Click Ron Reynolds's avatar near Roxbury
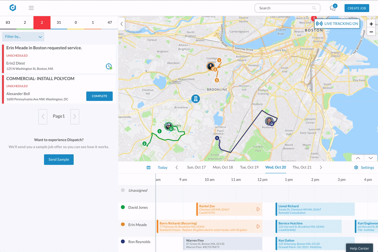 [269, 121]
